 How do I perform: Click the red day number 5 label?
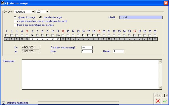[x=27, y=31]
